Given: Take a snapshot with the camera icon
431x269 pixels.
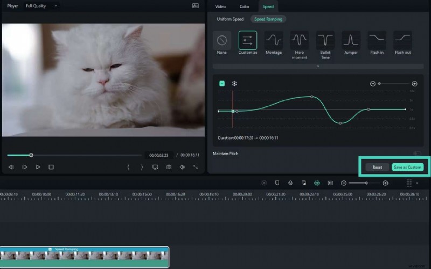Looking at the screenshot, I should pyautogui.click(x=169, y=167).
